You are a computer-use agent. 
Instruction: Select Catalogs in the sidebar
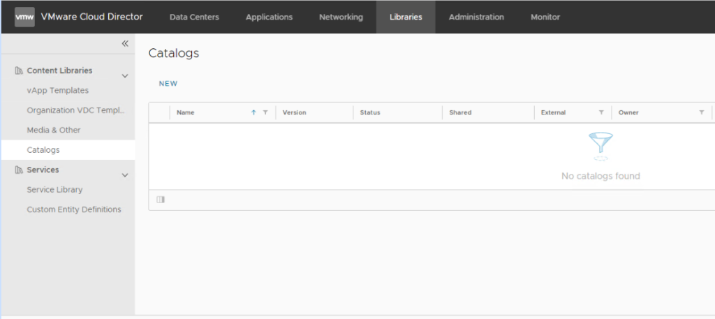[68, 150]
